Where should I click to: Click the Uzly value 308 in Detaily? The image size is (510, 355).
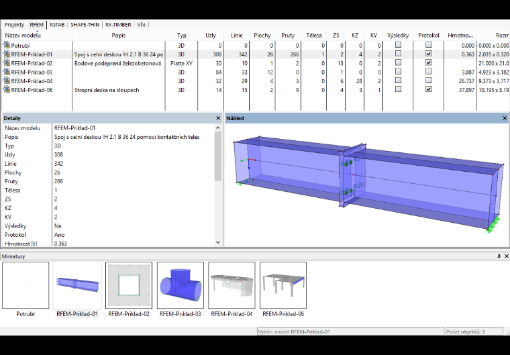point(58,154)
